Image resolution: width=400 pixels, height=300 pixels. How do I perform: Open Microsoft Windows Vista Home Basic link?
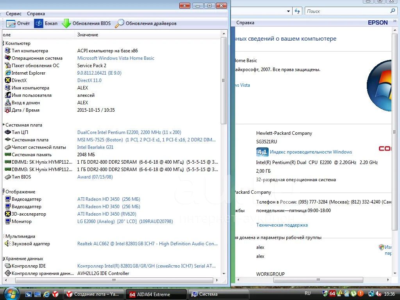pyautogui.click(x=116, y=58)
